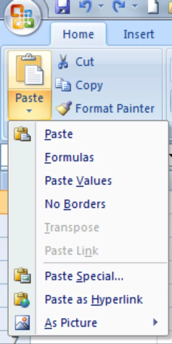Select the Home ribbon tab
Screen dimensions: 172x344
click(78, 34)
